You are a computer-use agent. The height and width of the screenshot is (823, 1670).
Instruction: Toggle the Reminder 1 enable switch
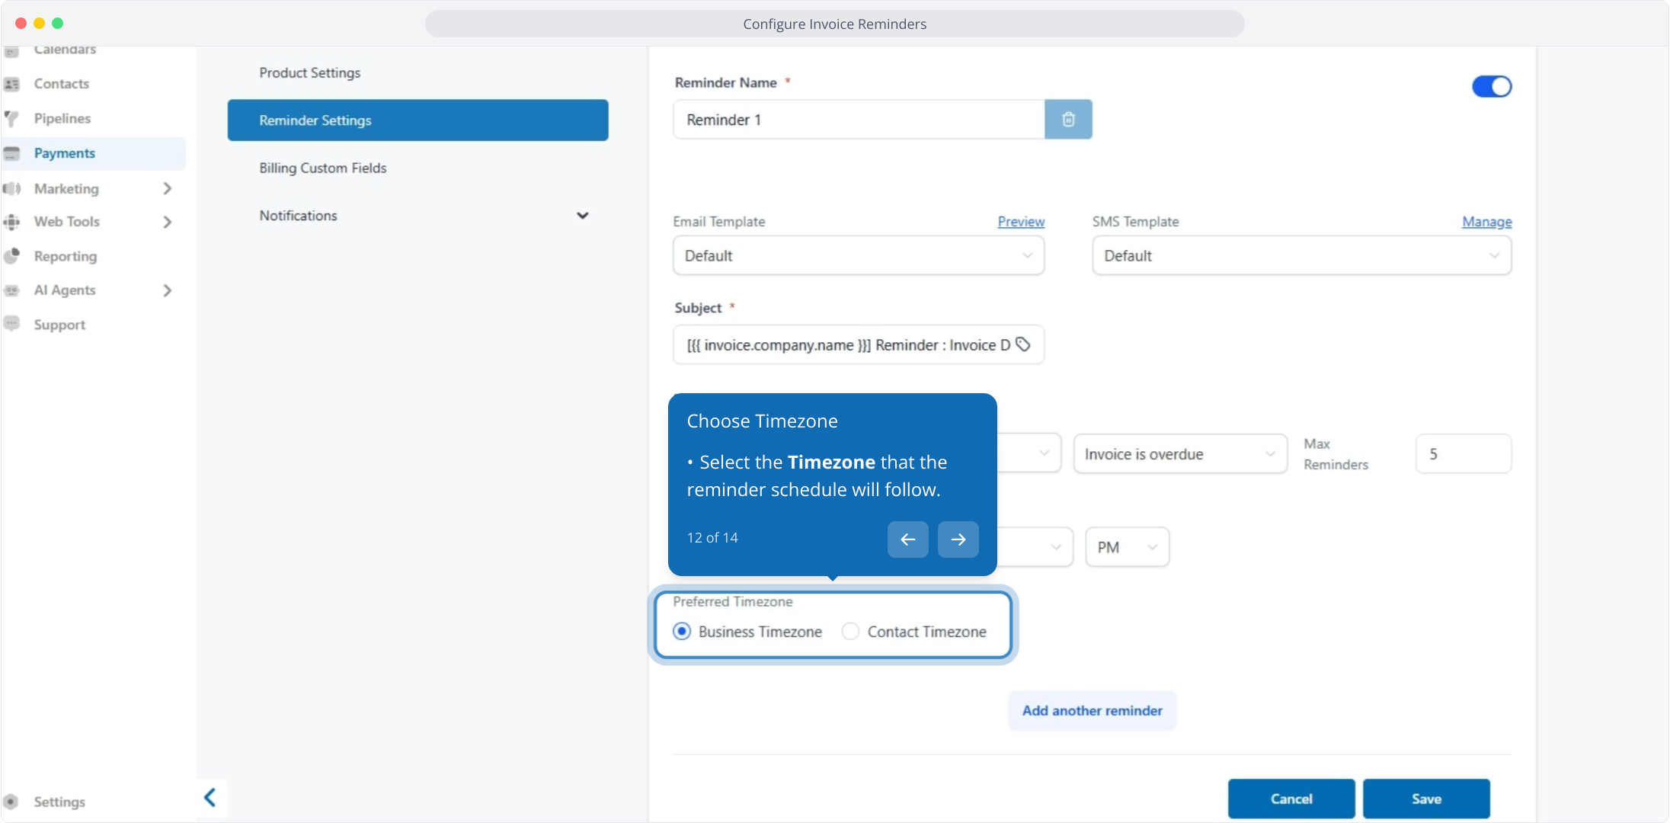[x=1491, y=87]
